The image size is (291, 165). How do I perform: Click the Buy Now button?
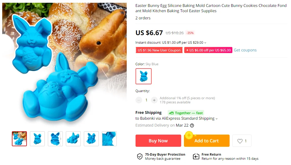pos(158,141)
